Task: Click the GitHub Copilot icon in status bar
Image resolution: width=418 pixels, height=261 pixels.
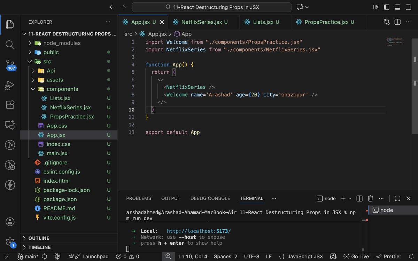Action: 333,256
